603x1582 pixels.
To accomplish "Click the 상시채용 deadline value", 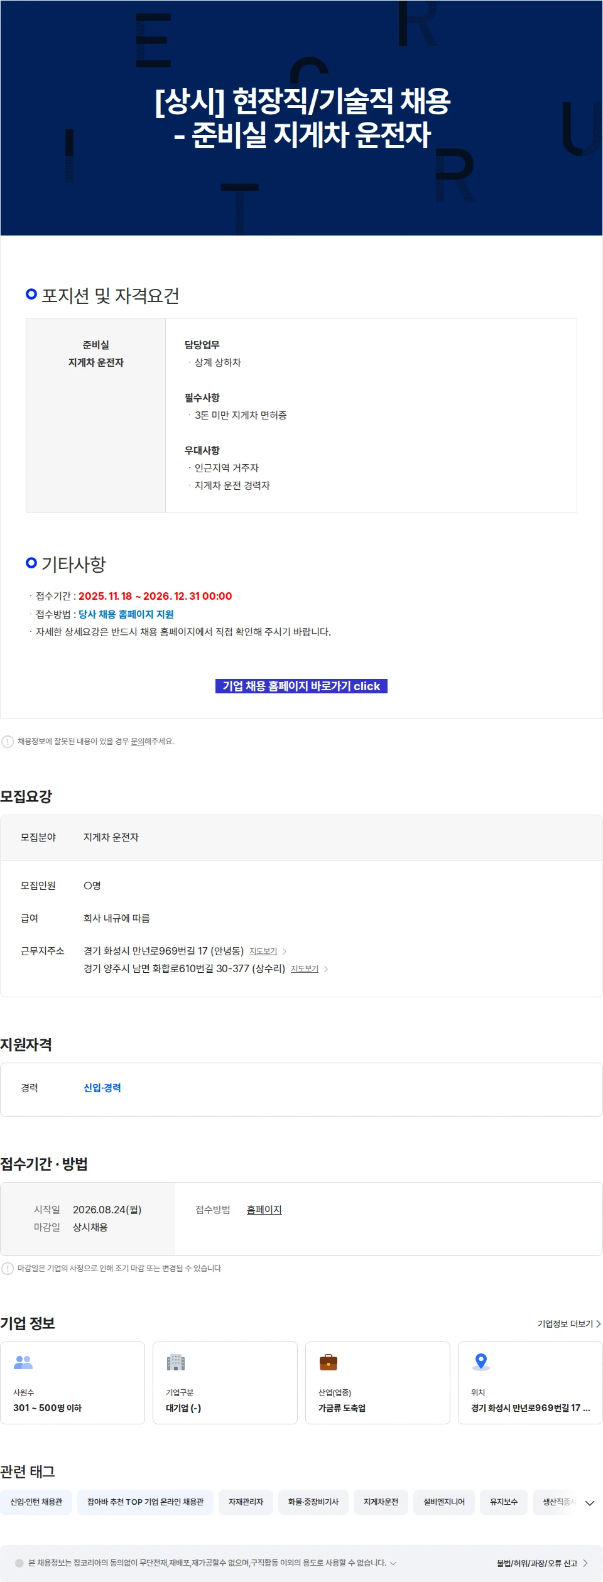I will (90, 1227).
